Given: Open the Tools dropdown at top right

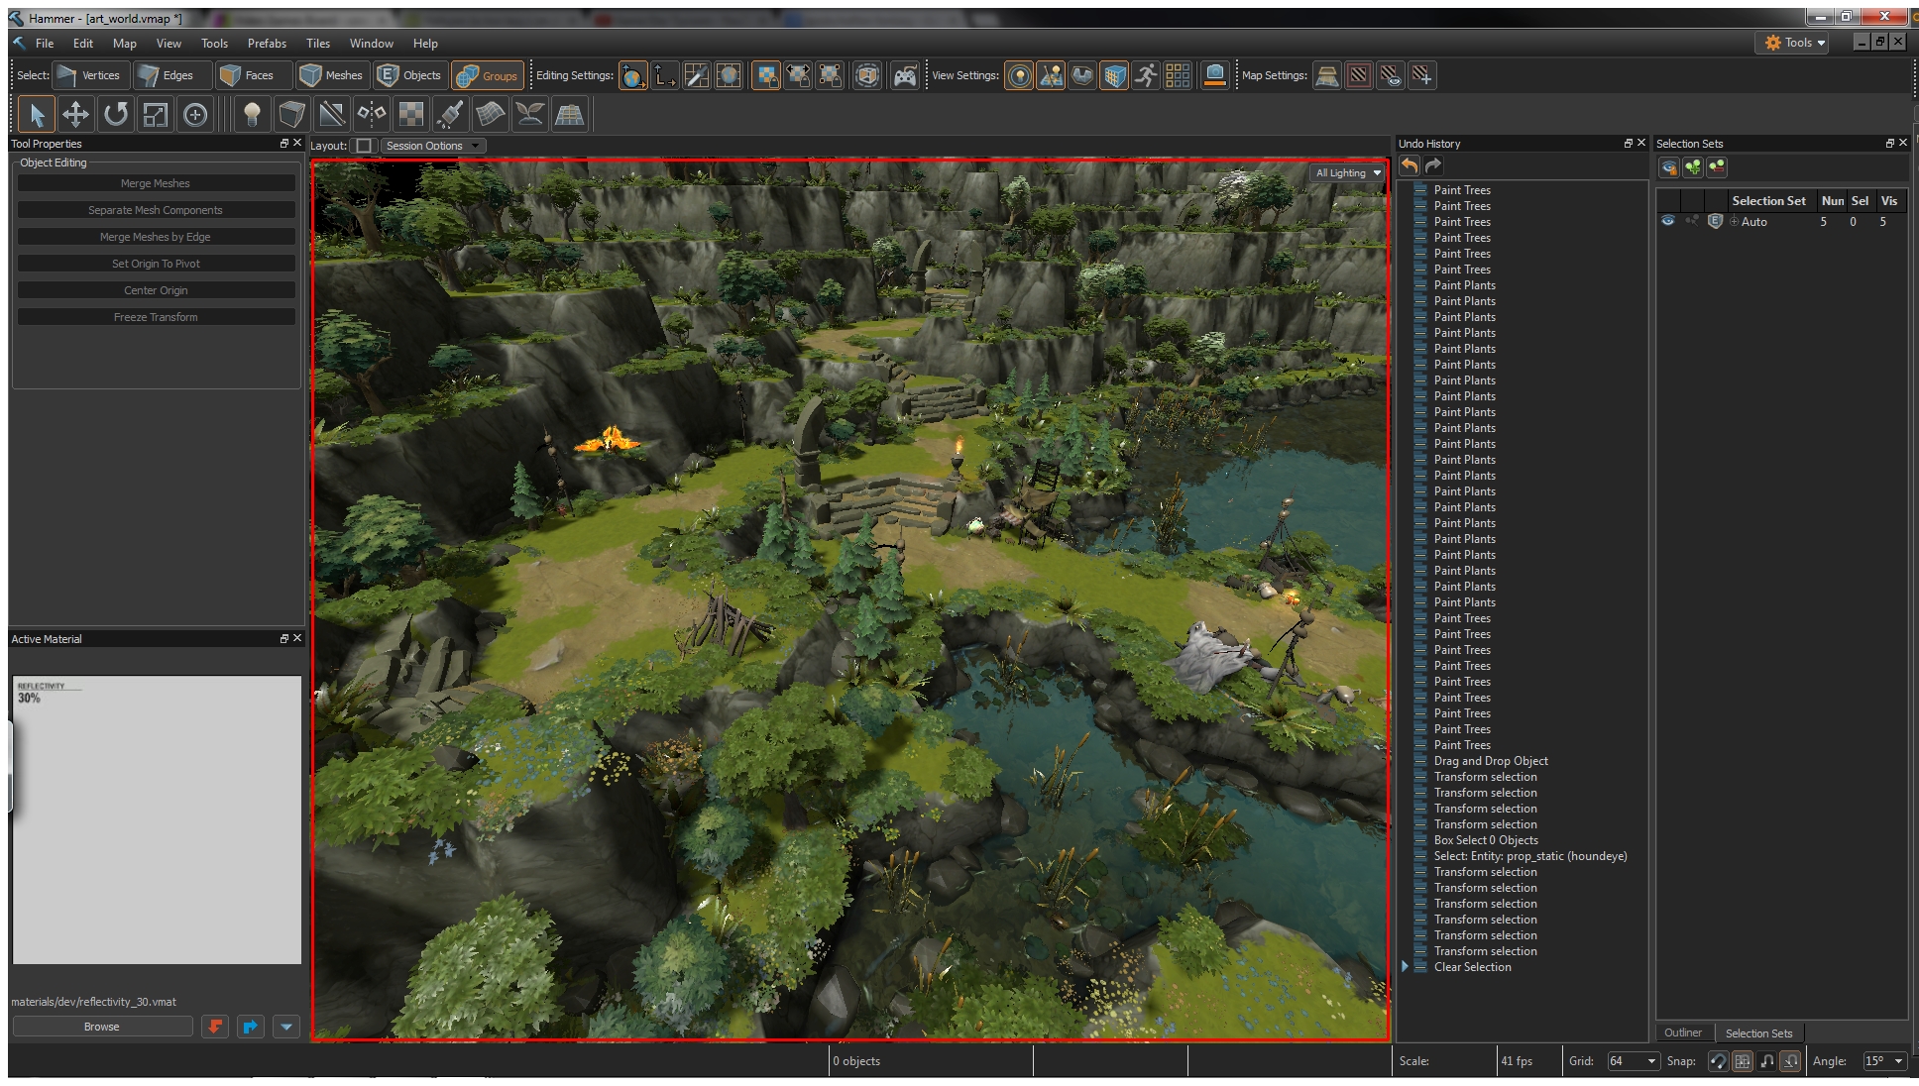Looking at the screenshot, I should click(x=1794, y=43).
